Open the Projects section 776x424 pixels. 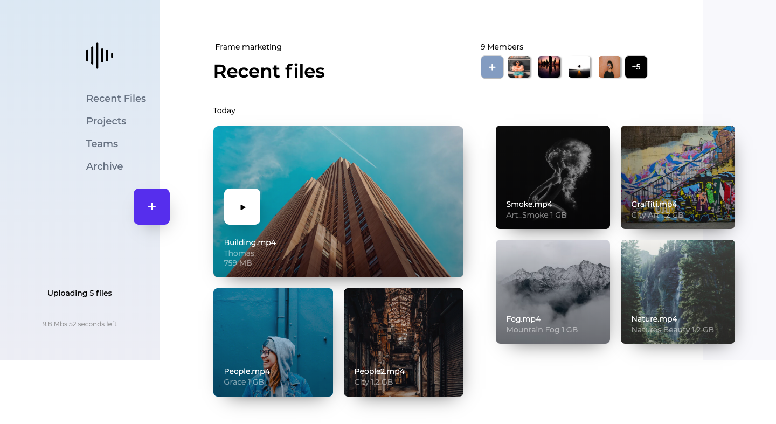tap(106, 121)
